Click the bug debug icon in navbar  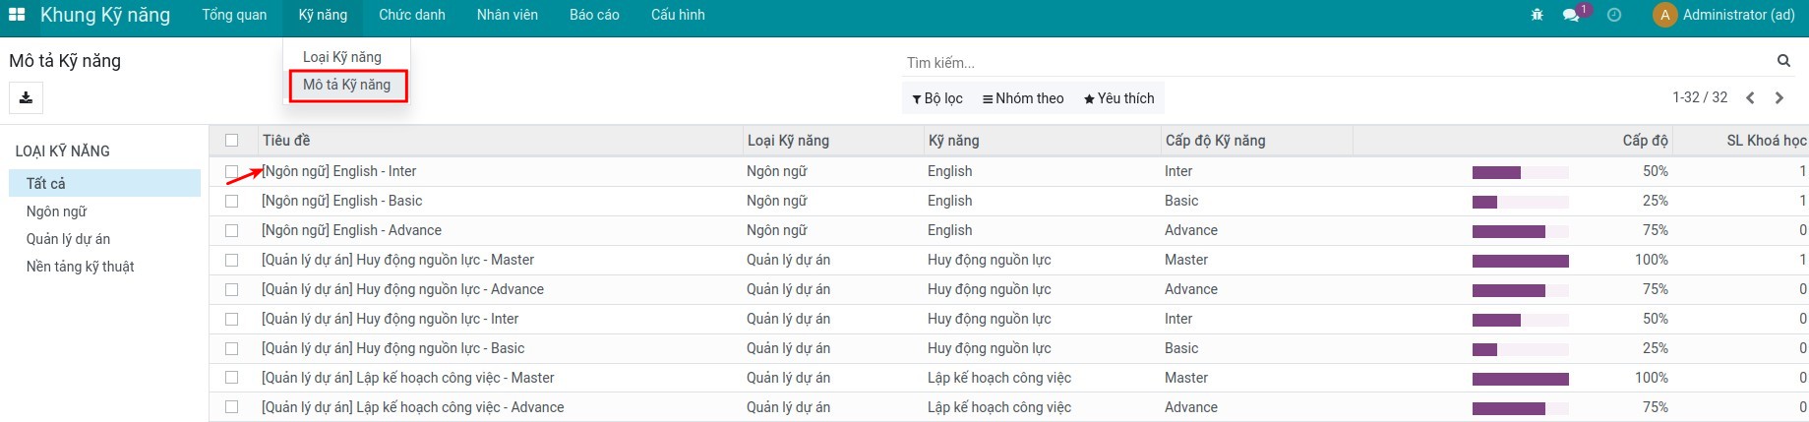point(1537,15)
